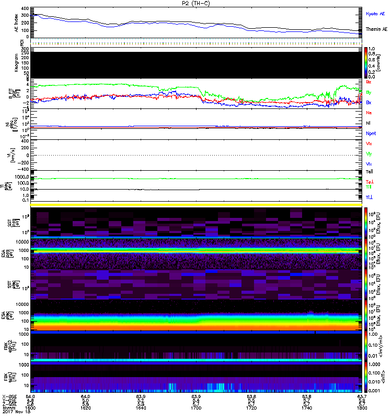Image resolution: width=392 pixels, height=419 pixels.
Task: Click the hhmm row label
Action: point(8,408)
